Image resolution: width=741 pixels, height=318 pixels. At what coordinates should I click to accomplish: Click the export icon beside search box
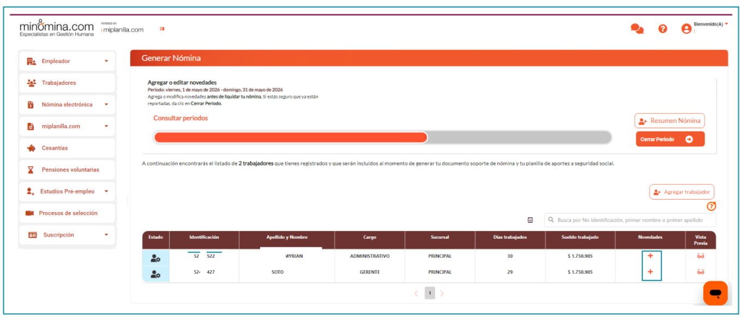pos(530,220)
